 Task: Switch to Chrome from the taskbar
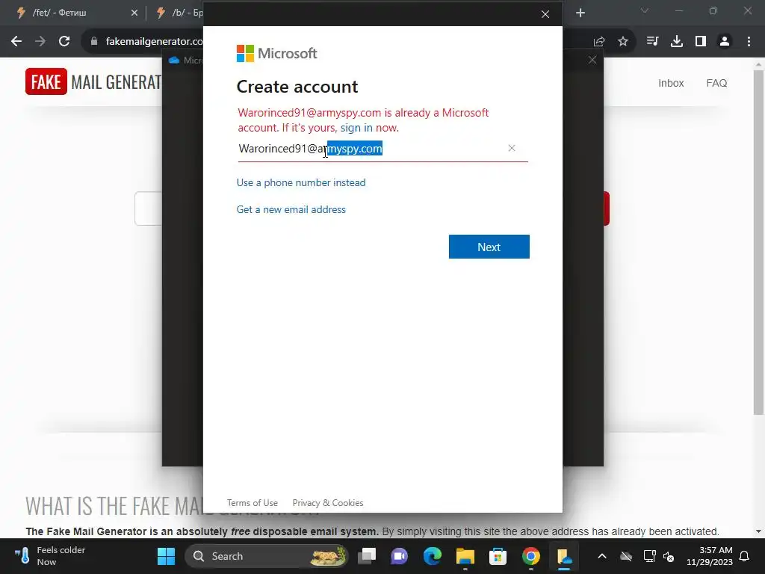pos(531,556)
